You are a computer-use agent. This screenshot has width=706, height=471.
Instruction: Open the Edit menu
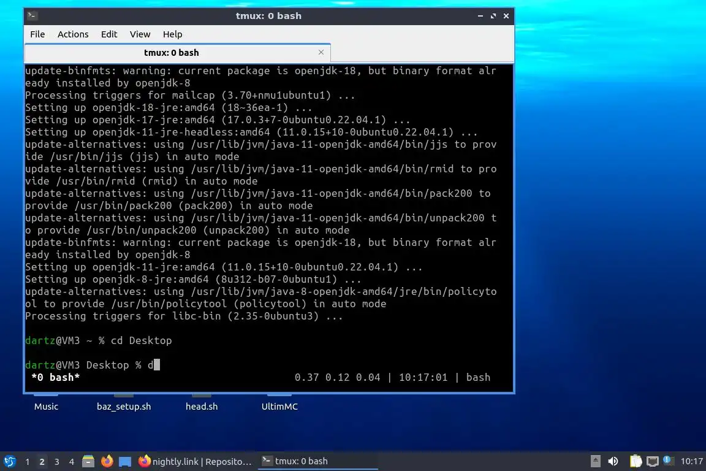point(109,34)
